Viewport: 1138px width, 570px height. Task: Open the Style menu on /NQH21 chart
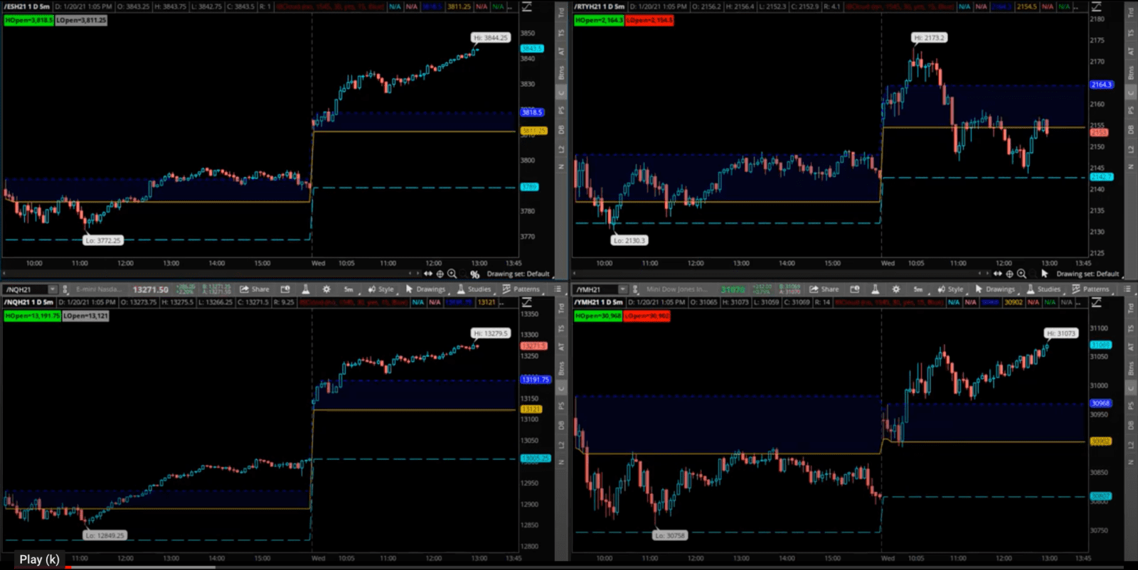point(381,289)
